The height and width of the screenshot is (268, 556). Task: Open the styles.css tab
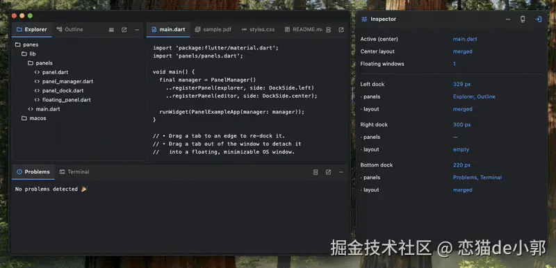(x=258, y=30)
